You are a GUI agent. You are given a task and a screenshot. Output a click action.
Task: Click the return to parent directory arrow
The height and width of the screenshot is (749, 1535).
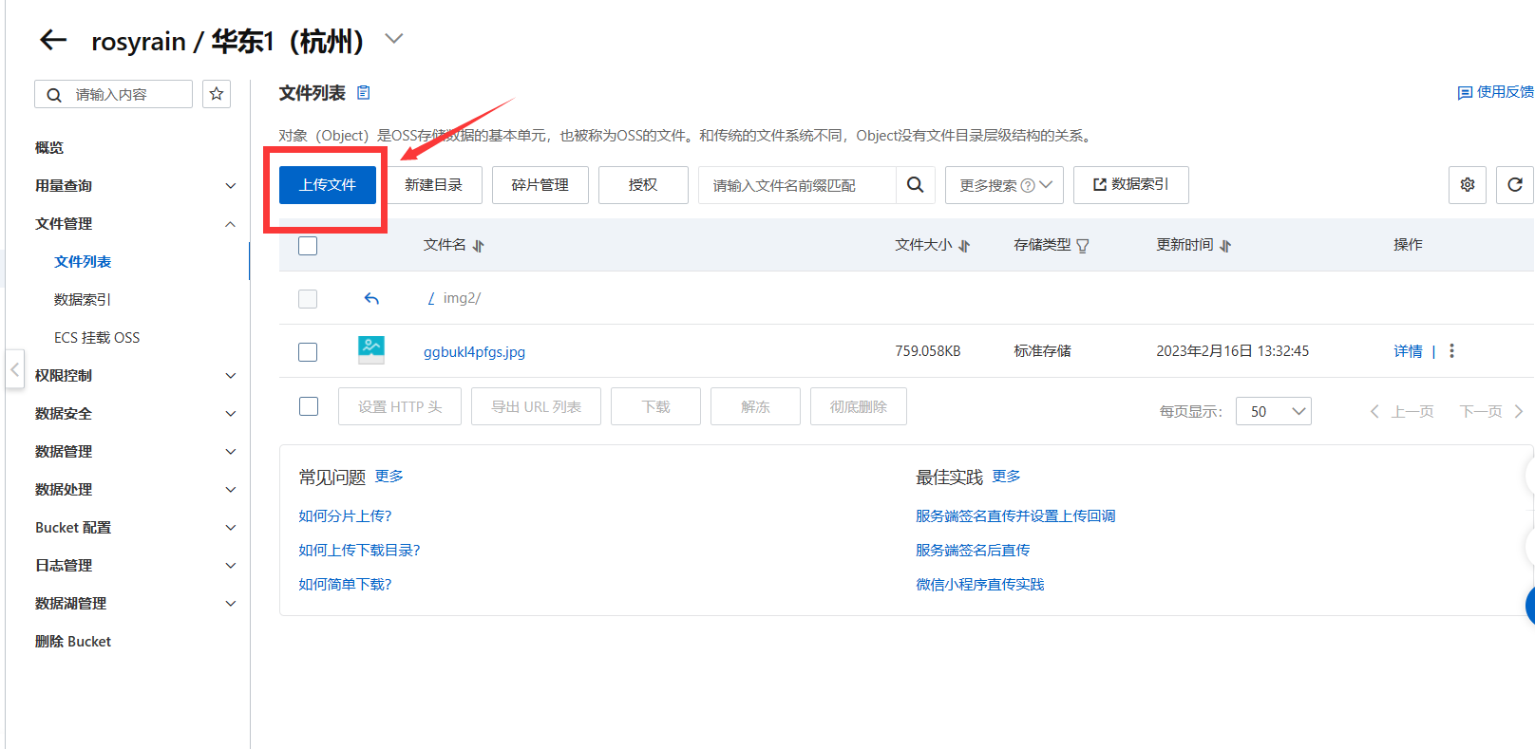coord(371,299)
